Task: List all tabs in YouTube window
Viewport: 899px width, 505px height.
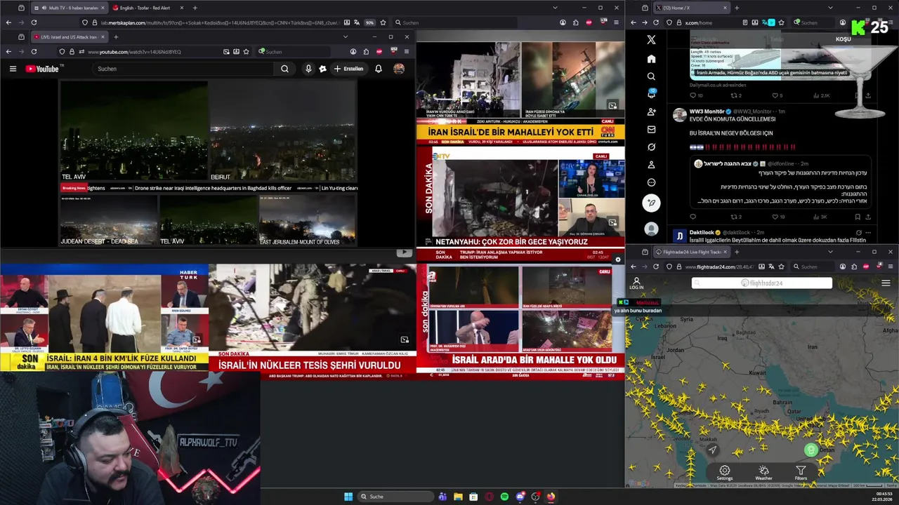Action: (345, 37)
